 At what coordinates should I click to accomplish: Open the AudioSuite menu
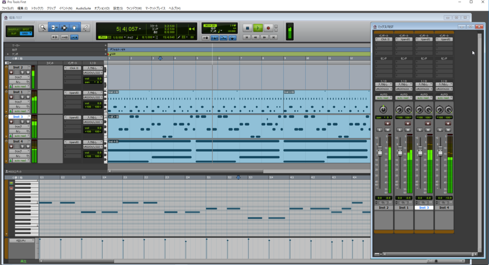84,9
